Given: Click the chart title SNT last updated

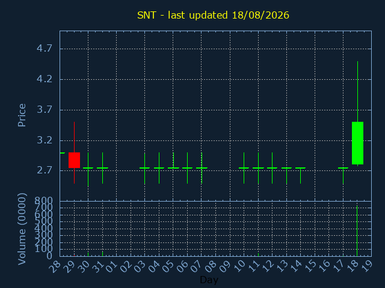Looking at the screenshot, I should [213, 15].
